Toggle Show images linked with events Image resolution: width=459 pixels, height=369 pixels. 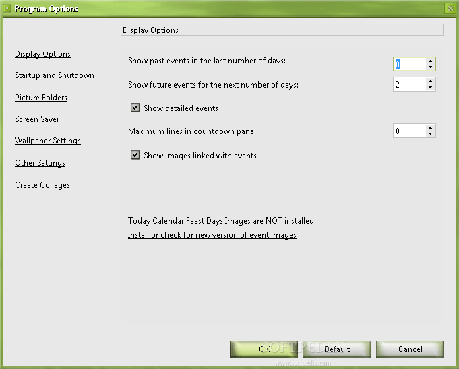tap(135, 155)
